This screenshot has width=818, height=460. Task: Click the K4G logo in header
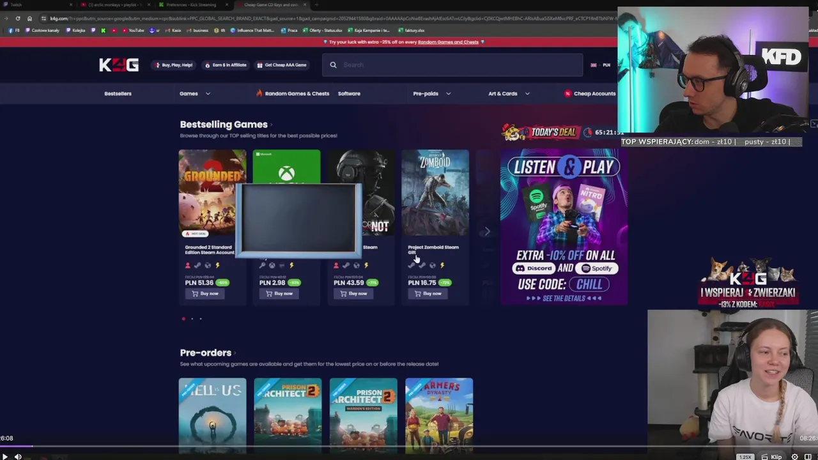pos(119,65)
